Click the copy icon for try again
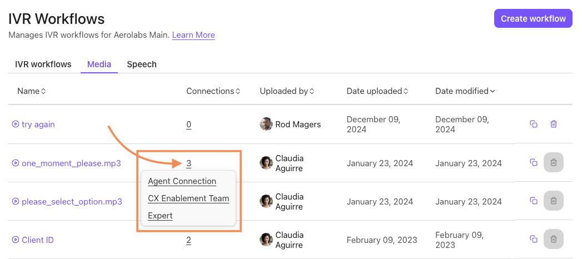The image size is (582, 259). 534,124
